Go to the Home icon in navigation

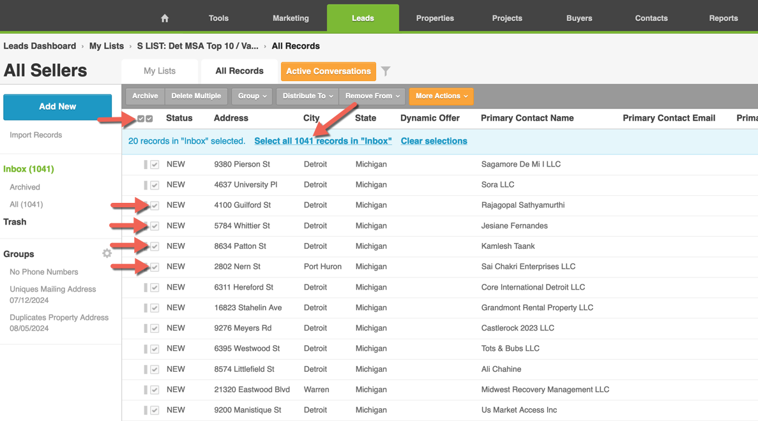[x=165, y=18]
